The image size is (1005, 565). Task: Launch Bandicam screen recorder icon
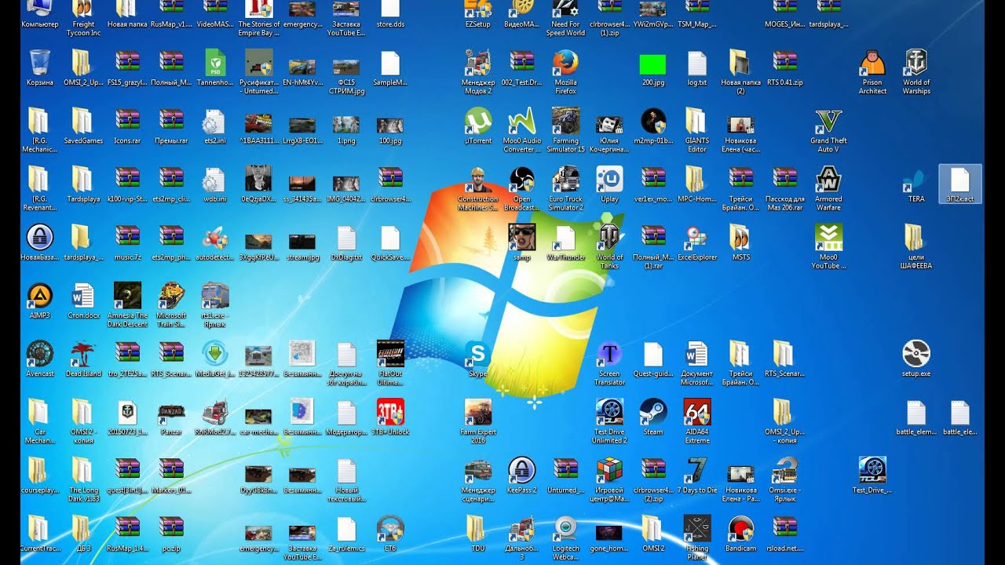pyautogui.click(x=740, y=534)
